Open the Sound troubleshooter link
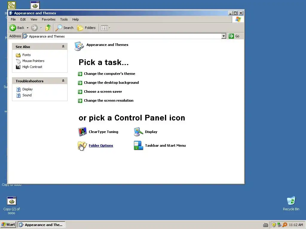Viewport: 306px width, 229px height. coord(27,95)
